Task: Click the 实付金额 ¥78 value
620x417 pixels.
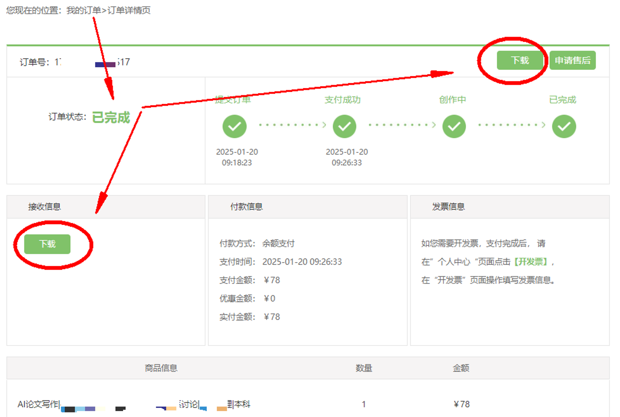Action: (272, 317)
